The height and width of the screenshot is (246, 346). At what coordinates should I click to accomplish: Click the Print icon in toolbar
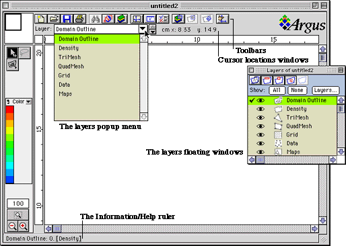coord(80,19)
